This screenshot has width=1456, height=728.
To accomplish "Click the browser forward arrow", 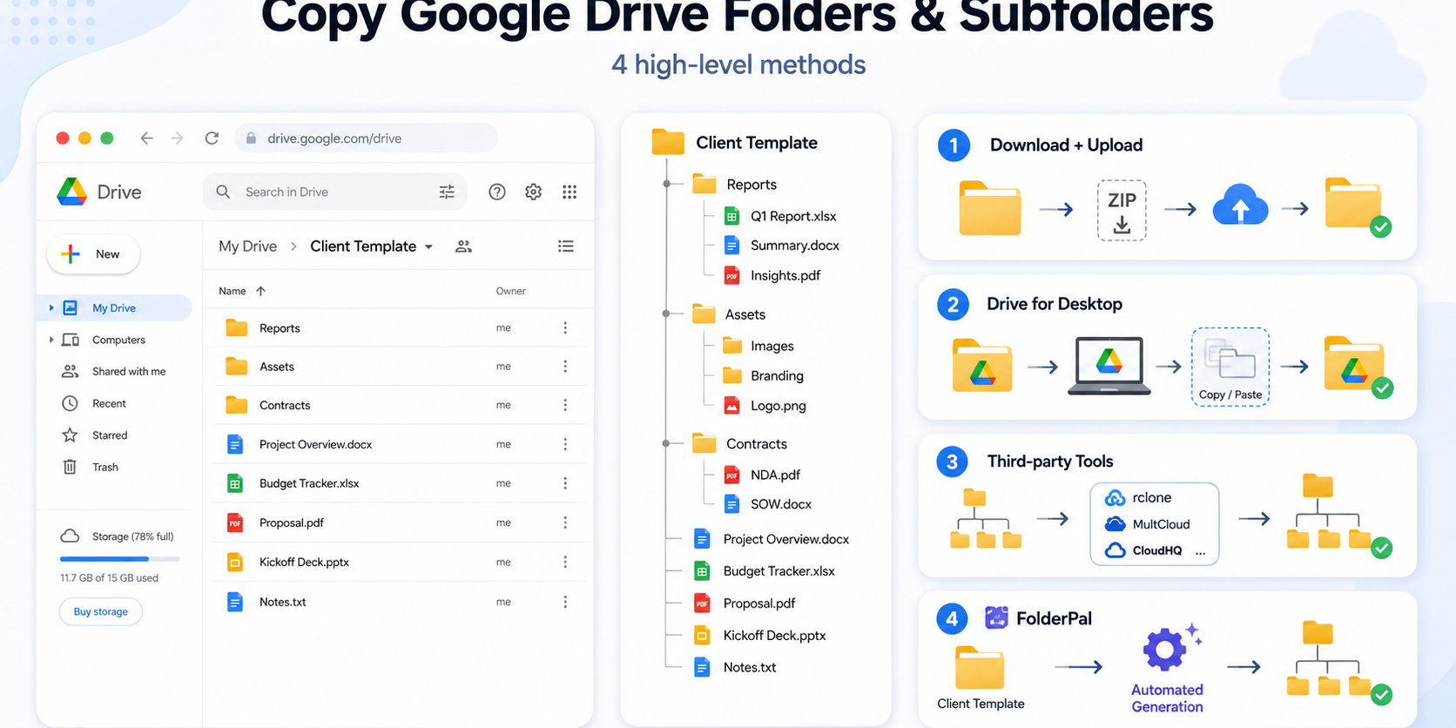I will pyautogui.click(x=177, y=138).
